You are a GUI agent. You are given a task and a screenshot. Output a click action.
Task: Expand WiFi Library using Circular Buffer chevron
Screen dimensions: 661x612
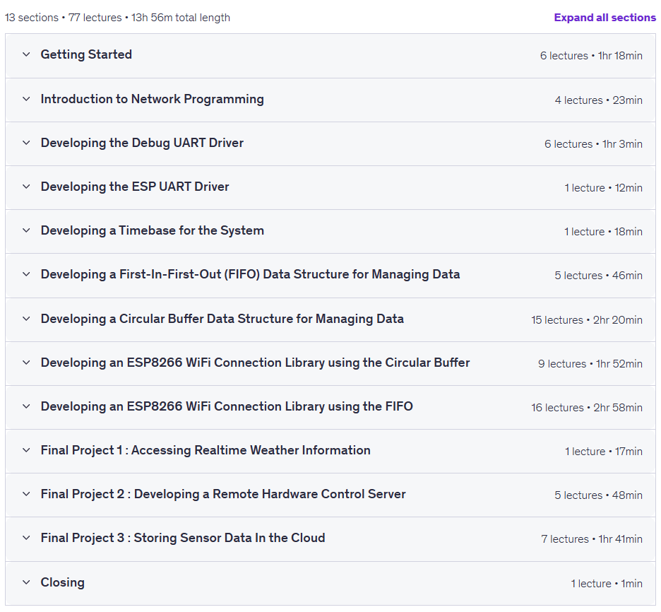(26, 363)
